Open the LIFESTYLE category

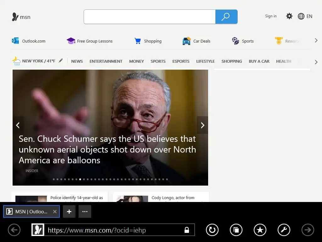(206, 61)
